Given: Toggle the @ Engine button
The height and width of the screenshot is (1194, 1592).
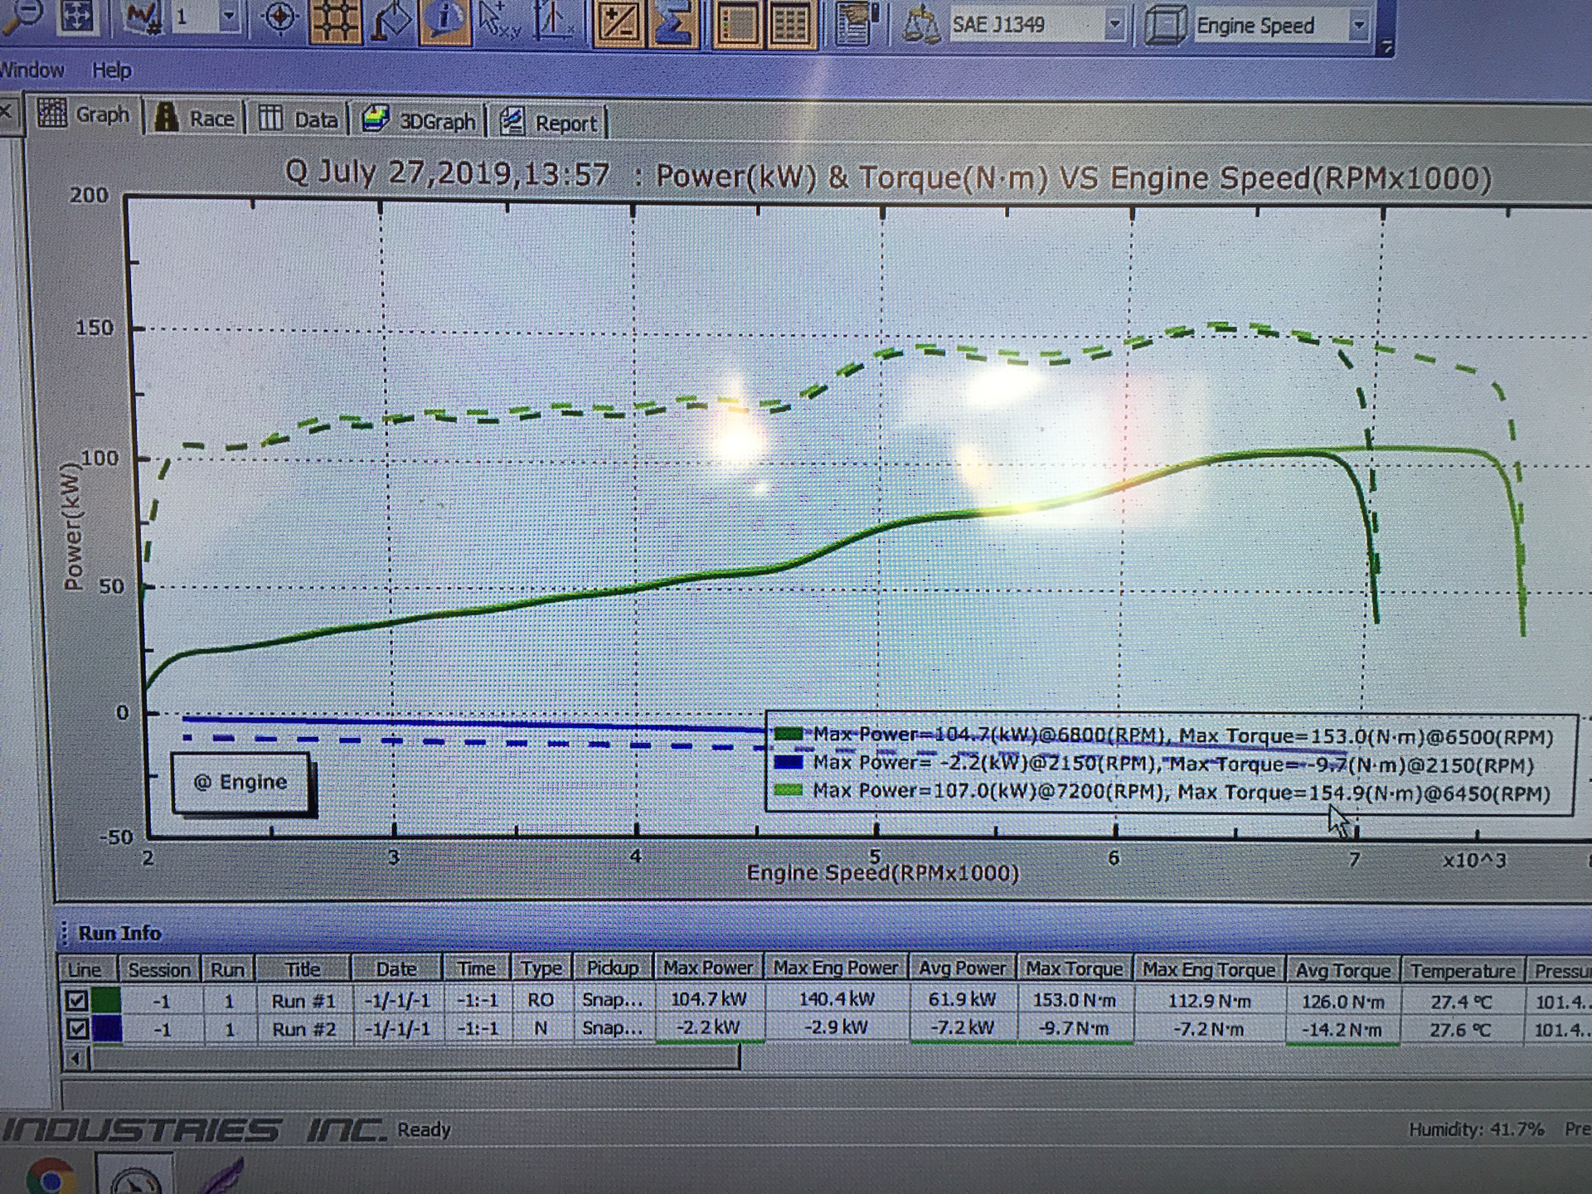Looking at the screenshot, I should click(240, 782).
